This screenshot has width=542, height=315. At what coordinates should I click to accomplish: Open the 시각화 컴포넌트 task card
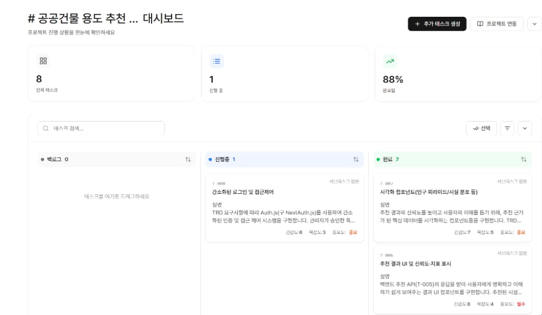452,208
